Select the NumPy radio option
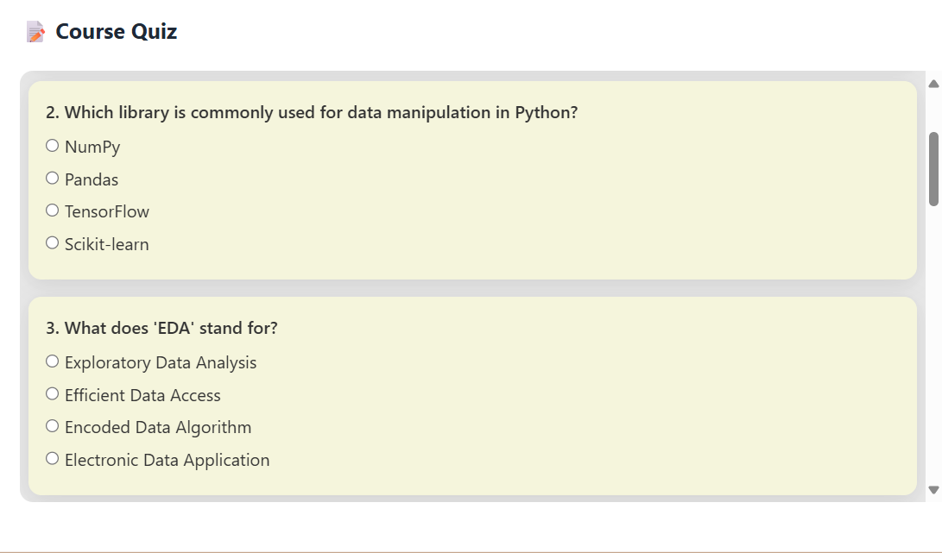The width and height of the screenshot is (942, 553). pos(53,146)
